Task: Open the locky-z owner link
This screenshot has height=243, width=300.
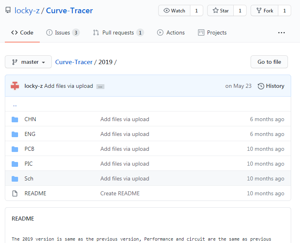Action: [27, 10]
